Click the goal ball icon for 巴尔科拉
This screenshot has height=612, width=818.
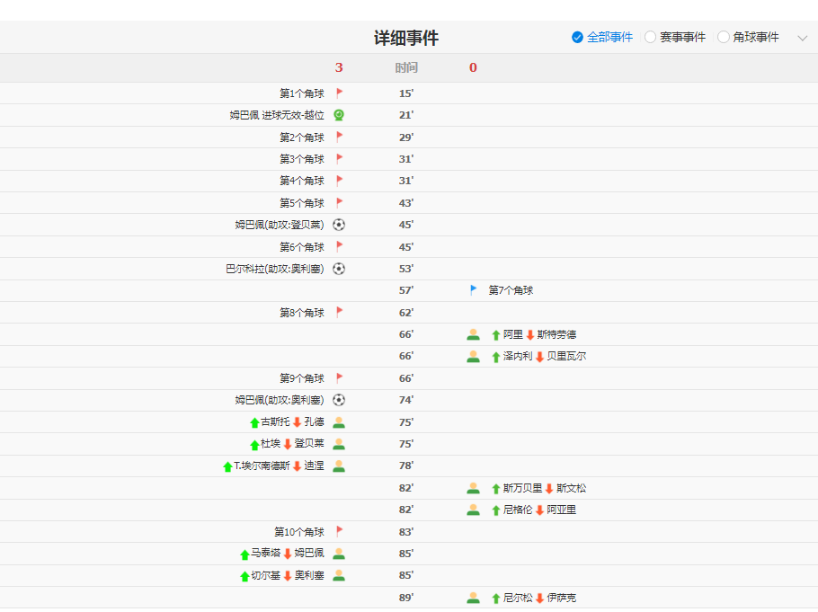click(x=339, y=269)
